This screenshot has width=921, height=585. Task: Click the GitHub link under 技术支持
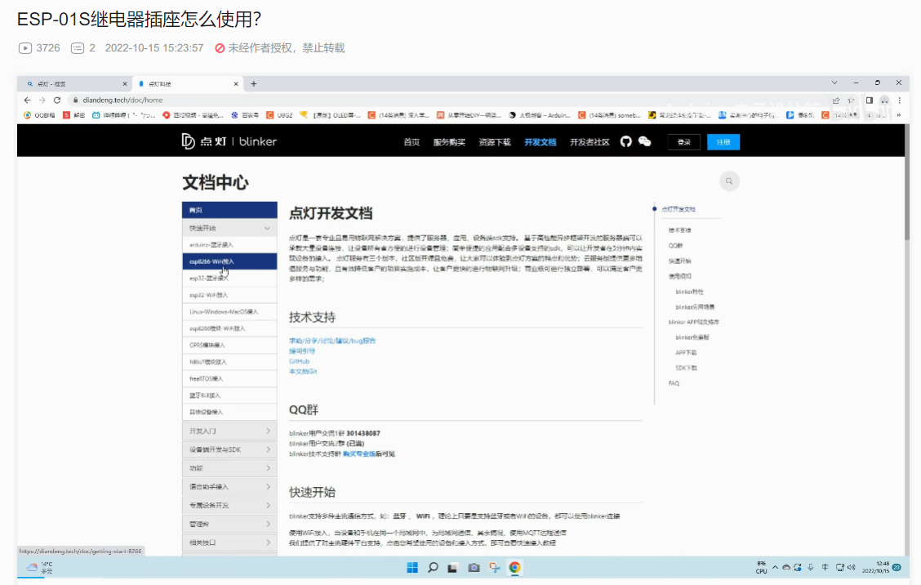299,361
